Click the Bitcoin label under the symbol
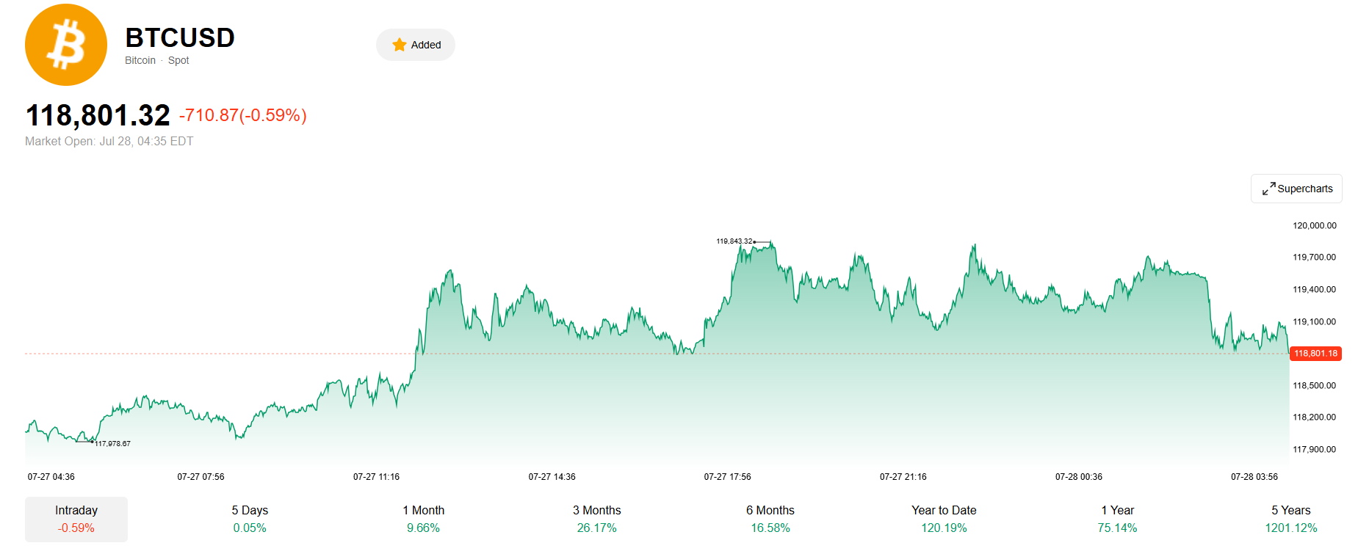The height and width of the screenshot is (554, 1358). coord(140,60)
